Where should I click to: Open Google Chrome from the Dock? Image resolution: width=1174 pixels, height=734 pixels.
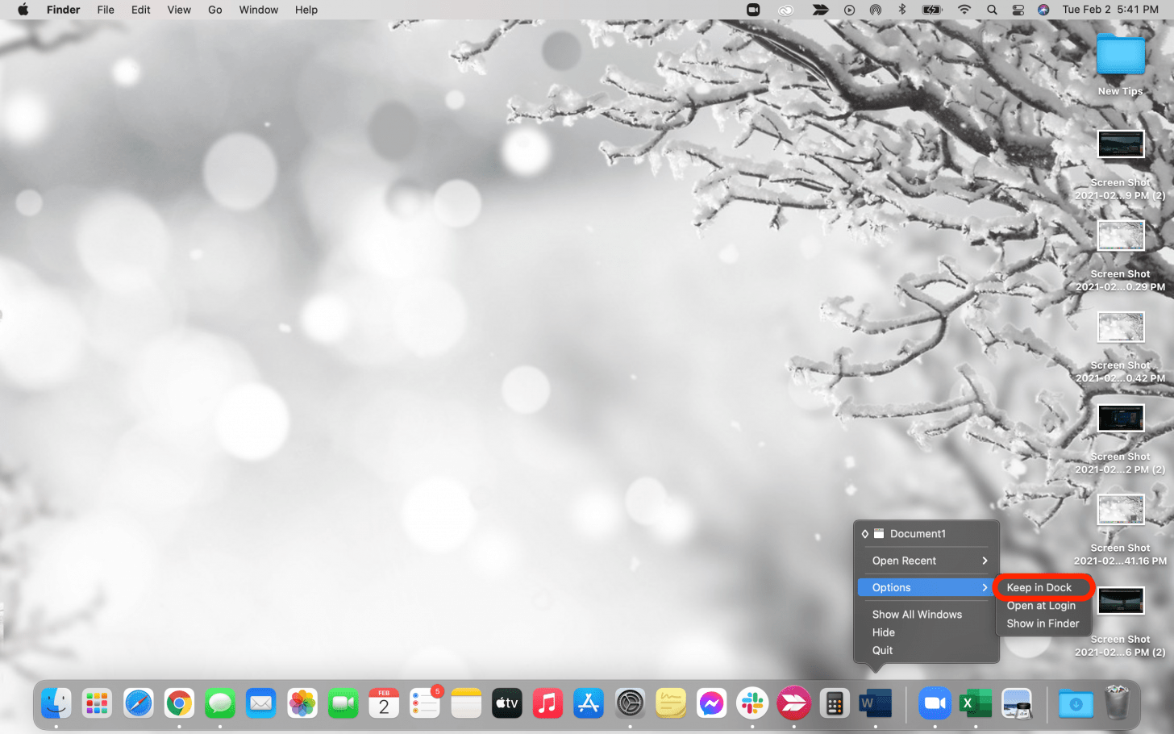point(178,703)
